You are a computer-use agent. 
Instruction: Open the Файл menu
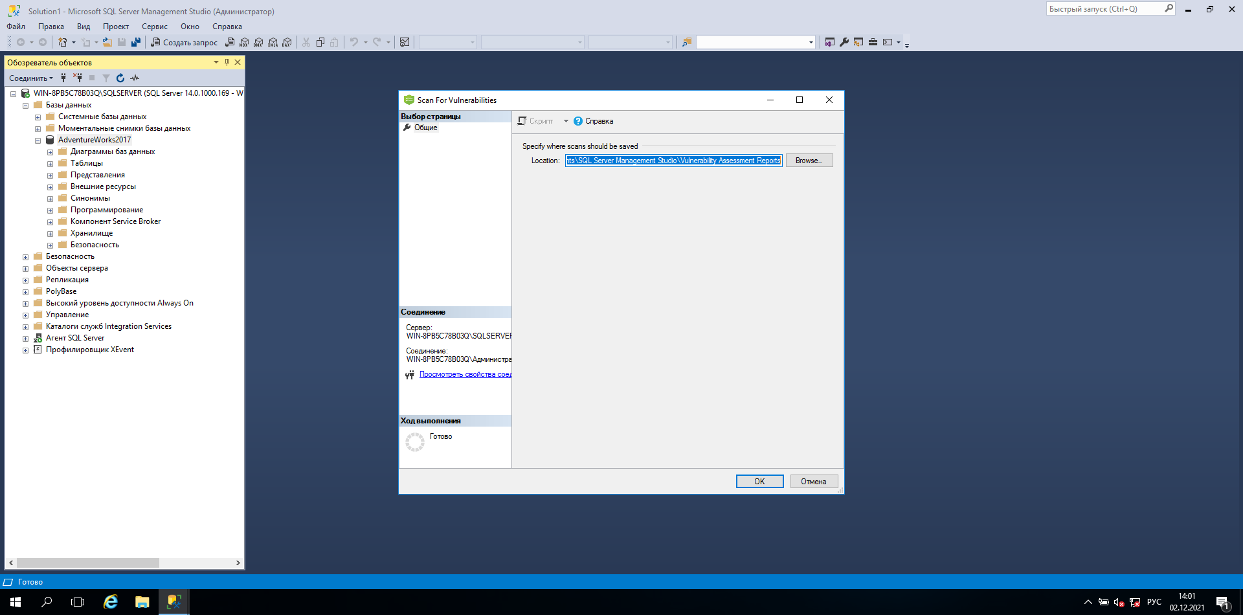16,27
